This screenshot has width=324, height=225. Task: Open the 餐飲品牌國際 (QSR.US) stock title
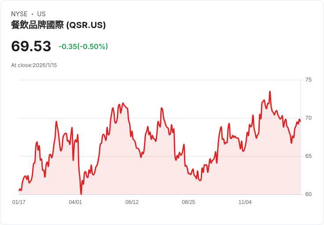[58, 25]
